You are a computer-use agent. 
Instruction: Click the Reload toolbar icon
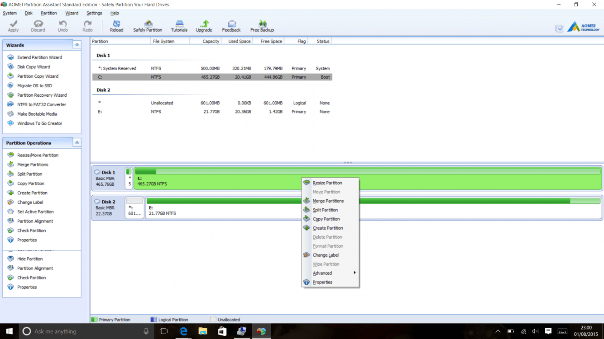point(116,26)
